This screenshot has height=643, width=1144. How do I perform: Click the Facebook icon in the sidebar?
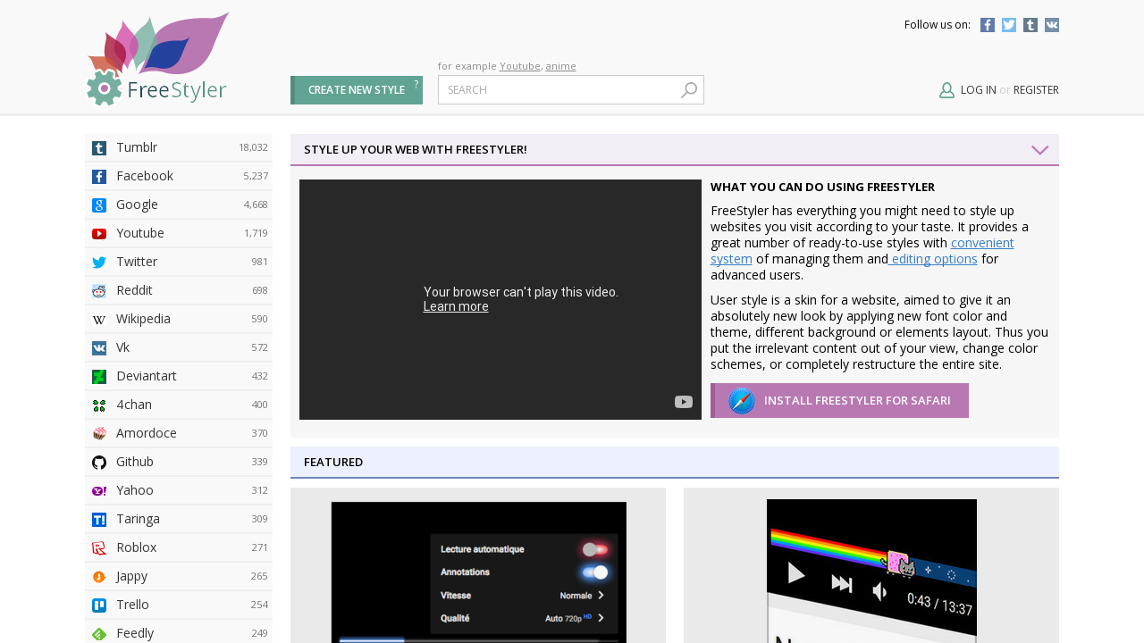pyautogui.click(x=99, y=177)
